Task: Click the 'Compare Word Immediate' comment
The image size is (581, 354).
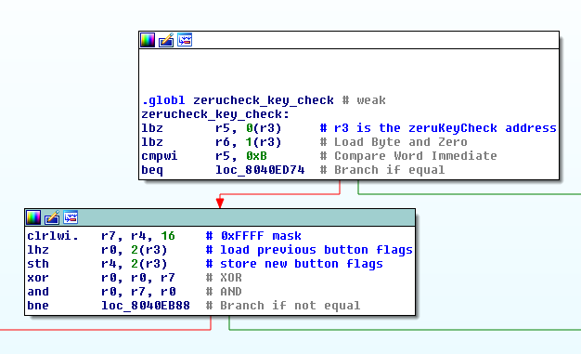Action: tap(408, 156)
